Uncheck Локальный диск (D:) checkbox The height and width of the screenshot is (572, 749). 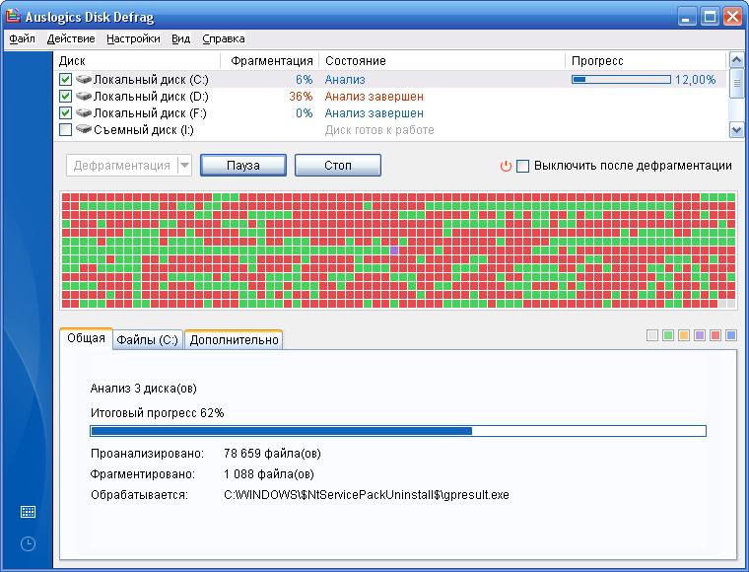click(x=65, y=96)
